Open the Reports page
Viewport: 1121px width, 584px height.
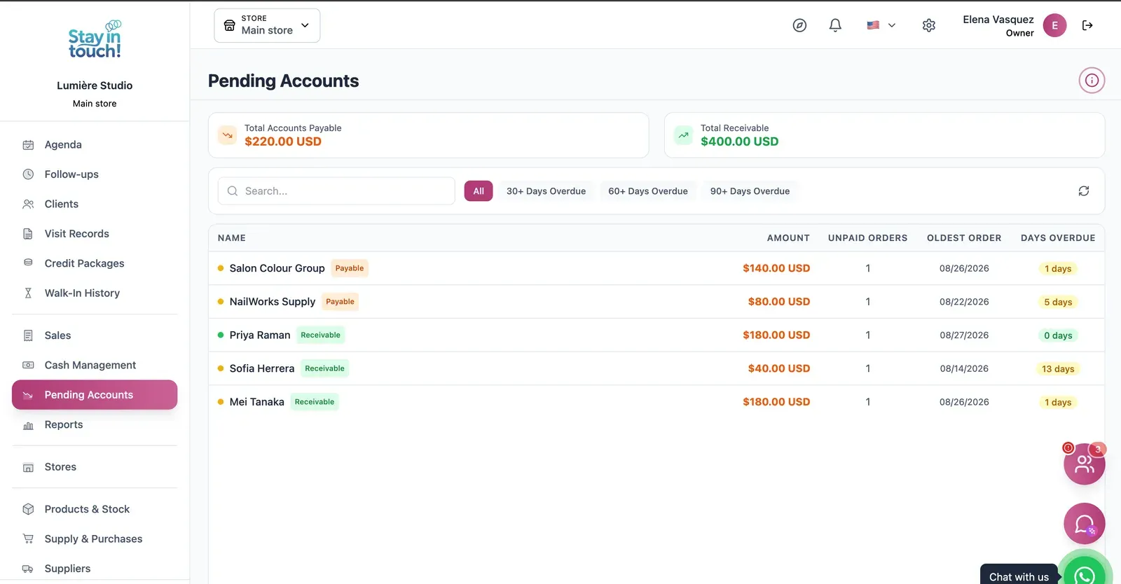95,425
